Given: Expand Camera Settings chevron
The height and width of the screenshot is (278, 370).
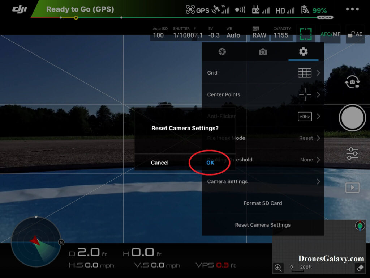Looking at the screenshot, I should point(318,182).
